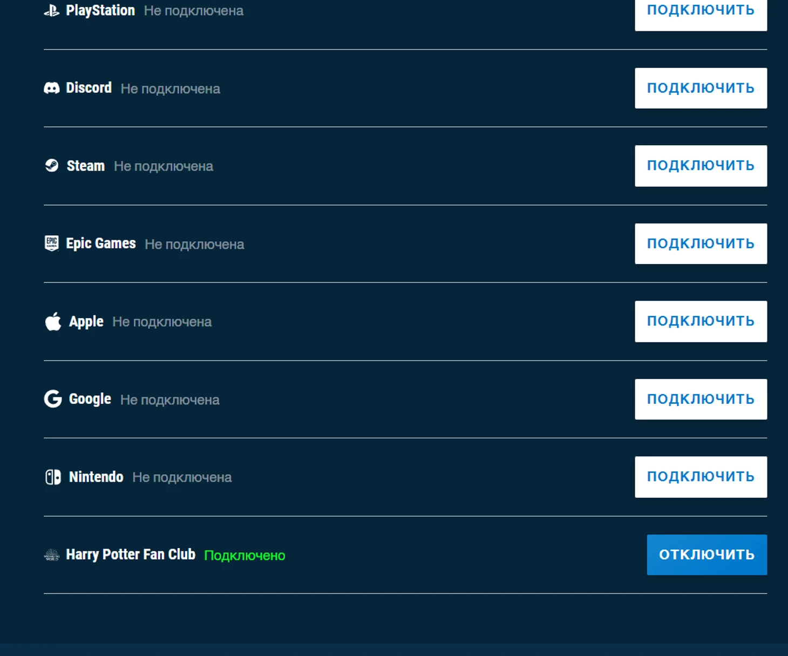Image resolution: width=788 pixels, height=656 pixels.
Task: Connect the PlayStation account
Action: pos(701,12)
